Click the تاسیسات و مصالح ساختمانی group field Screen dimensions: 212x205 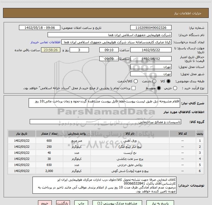pos(105,122)
